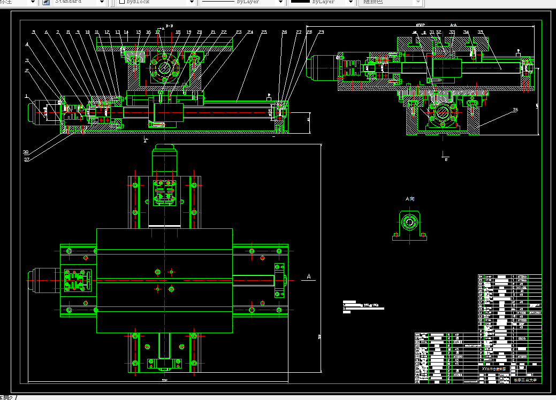Select the A向 view label text
The image size is (556, 400).
click(410, 199)
